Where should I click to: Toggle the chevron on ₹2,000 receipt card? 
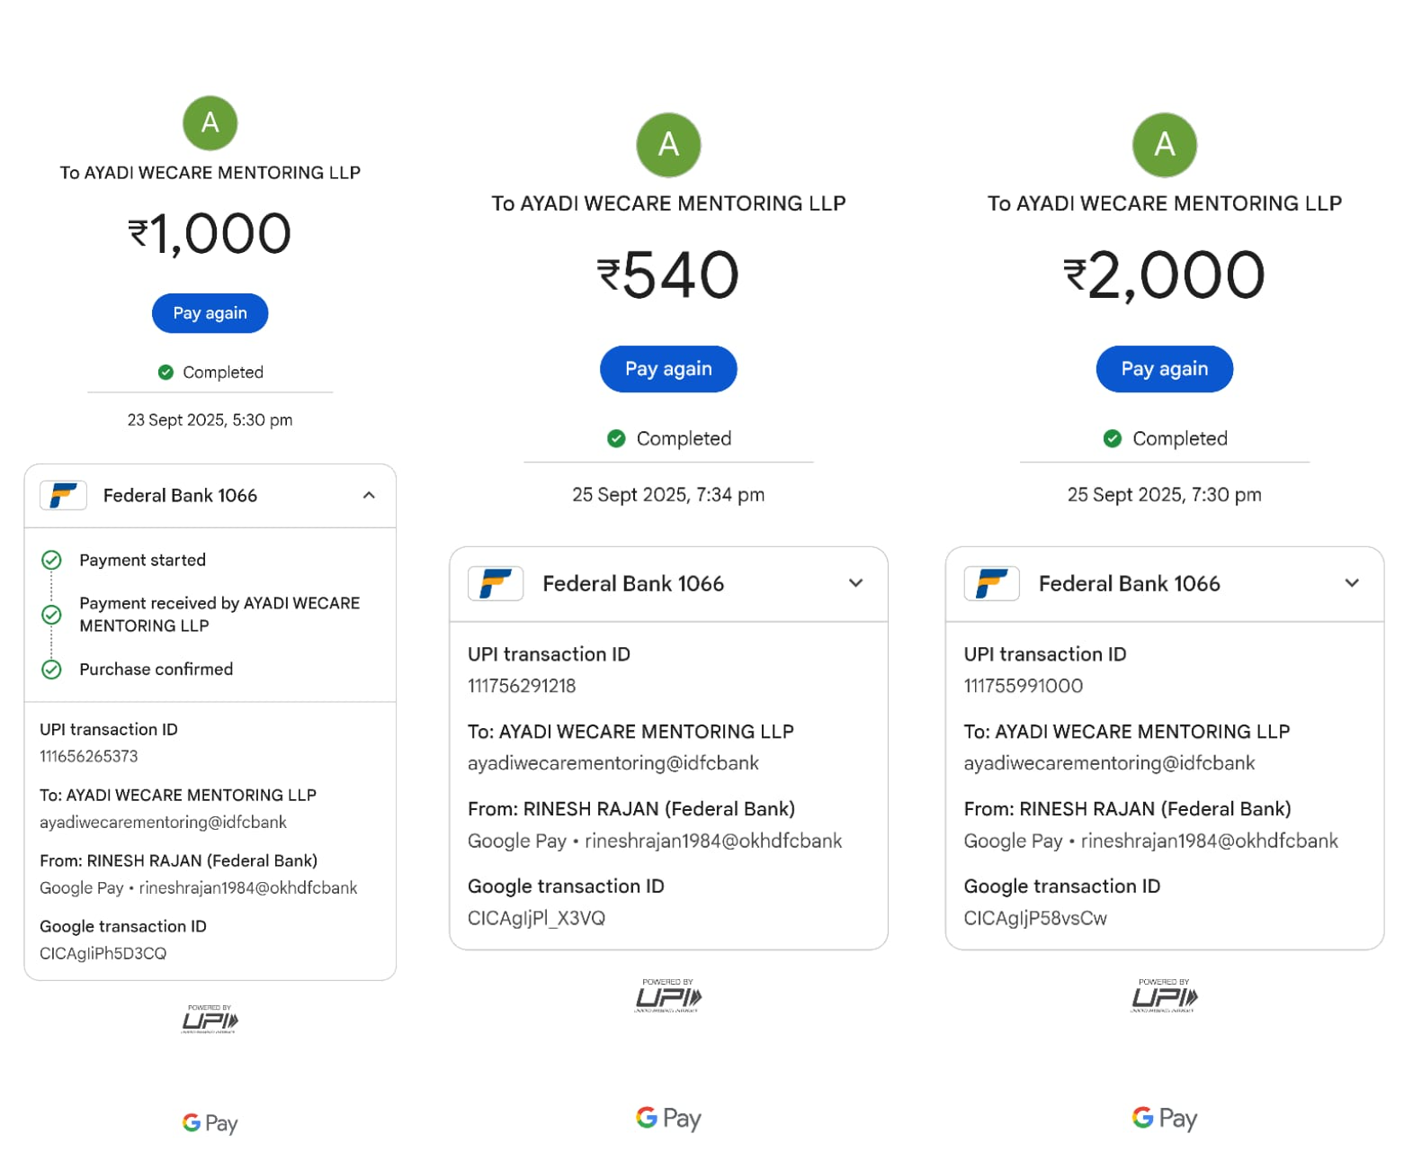[x=1351, y=584]
